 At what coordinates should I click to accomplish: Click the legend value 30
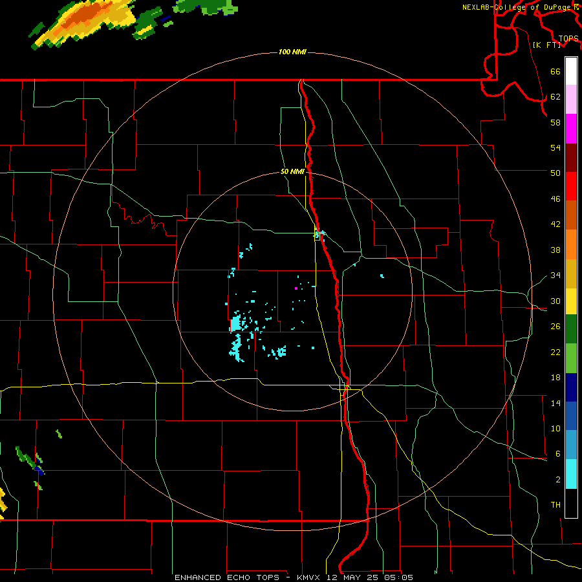(x=555, y=301)
